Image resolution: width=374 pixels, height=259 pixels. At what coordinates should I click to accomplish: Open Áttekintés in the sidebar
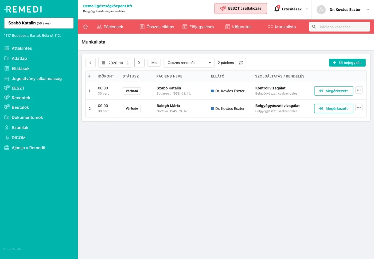pyautogui.click(x=18, y=48)
